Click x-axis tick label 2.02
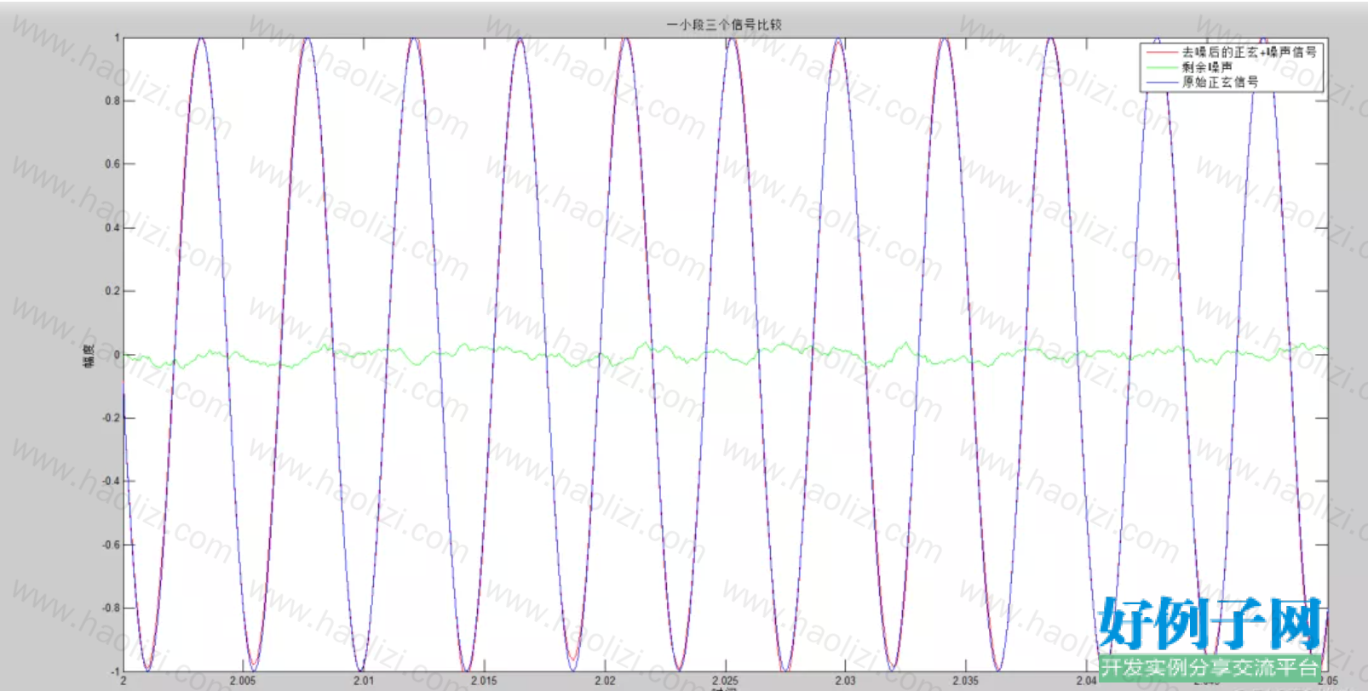Image resolution: width=1368 pixels, height=691 pixels. pyautogui.click(x=605, y=681)
